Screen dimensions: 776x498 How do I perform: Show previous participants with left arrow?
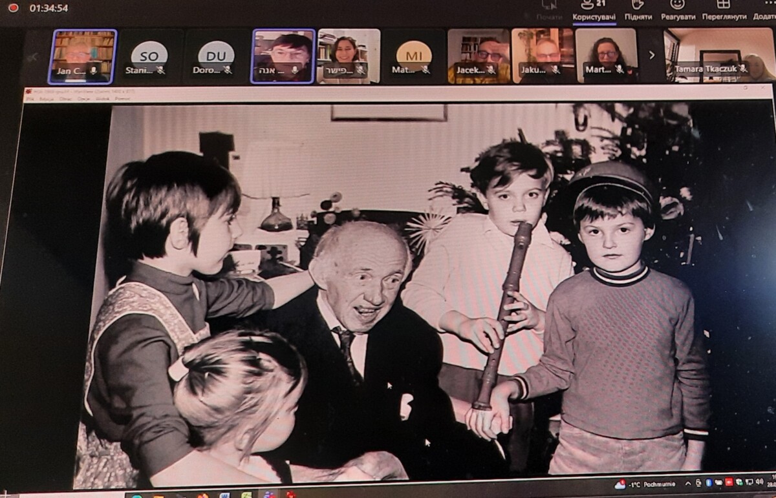coord(32,57)
